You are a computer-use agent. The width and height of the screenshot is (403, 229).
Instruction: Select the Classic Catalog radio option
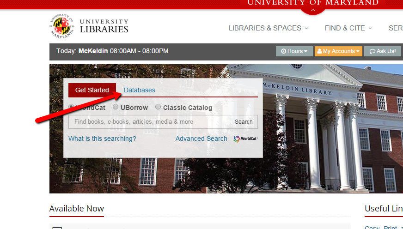pos(158,107)
